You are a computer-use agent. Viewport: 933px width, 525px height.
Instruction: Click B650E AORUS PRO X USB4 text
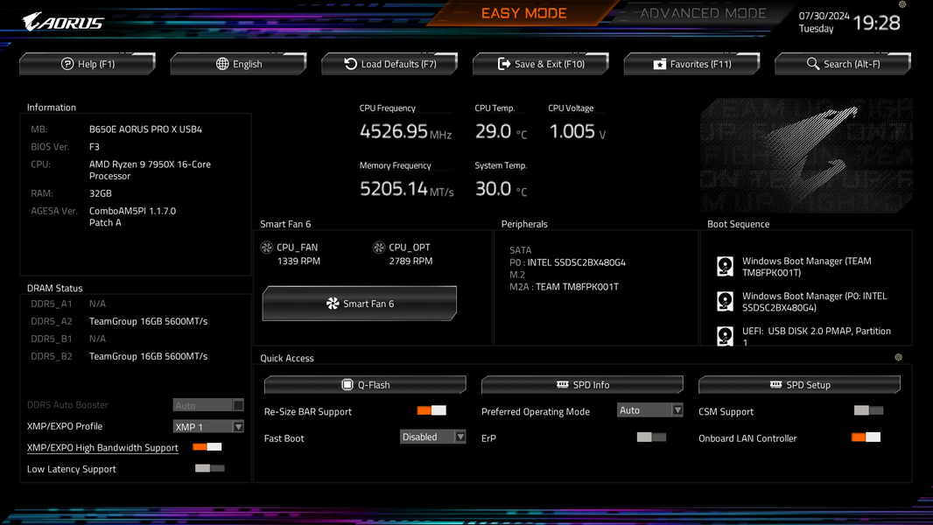click(x=145, y=129)
